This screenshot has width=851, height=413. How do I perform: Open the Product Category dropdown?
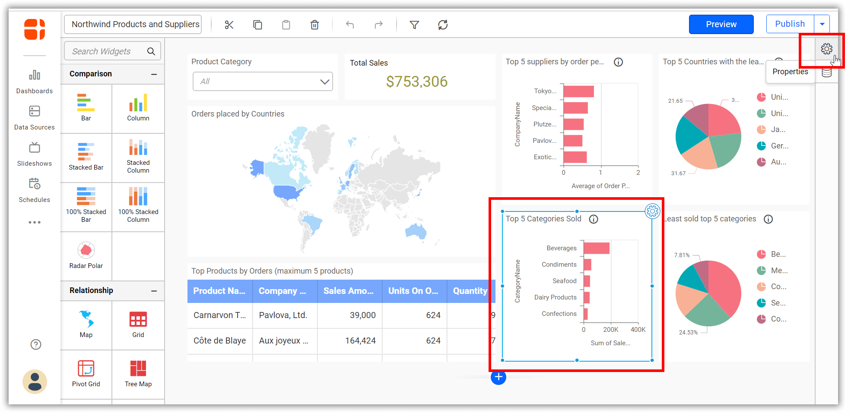pos(263,82)
